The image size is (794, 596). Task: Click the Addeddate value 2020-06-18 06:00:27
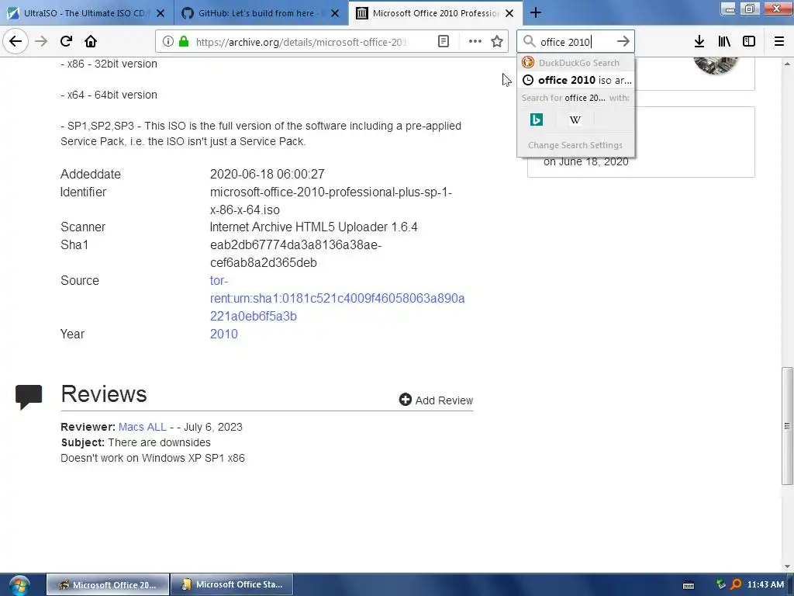tap(268, 174)
